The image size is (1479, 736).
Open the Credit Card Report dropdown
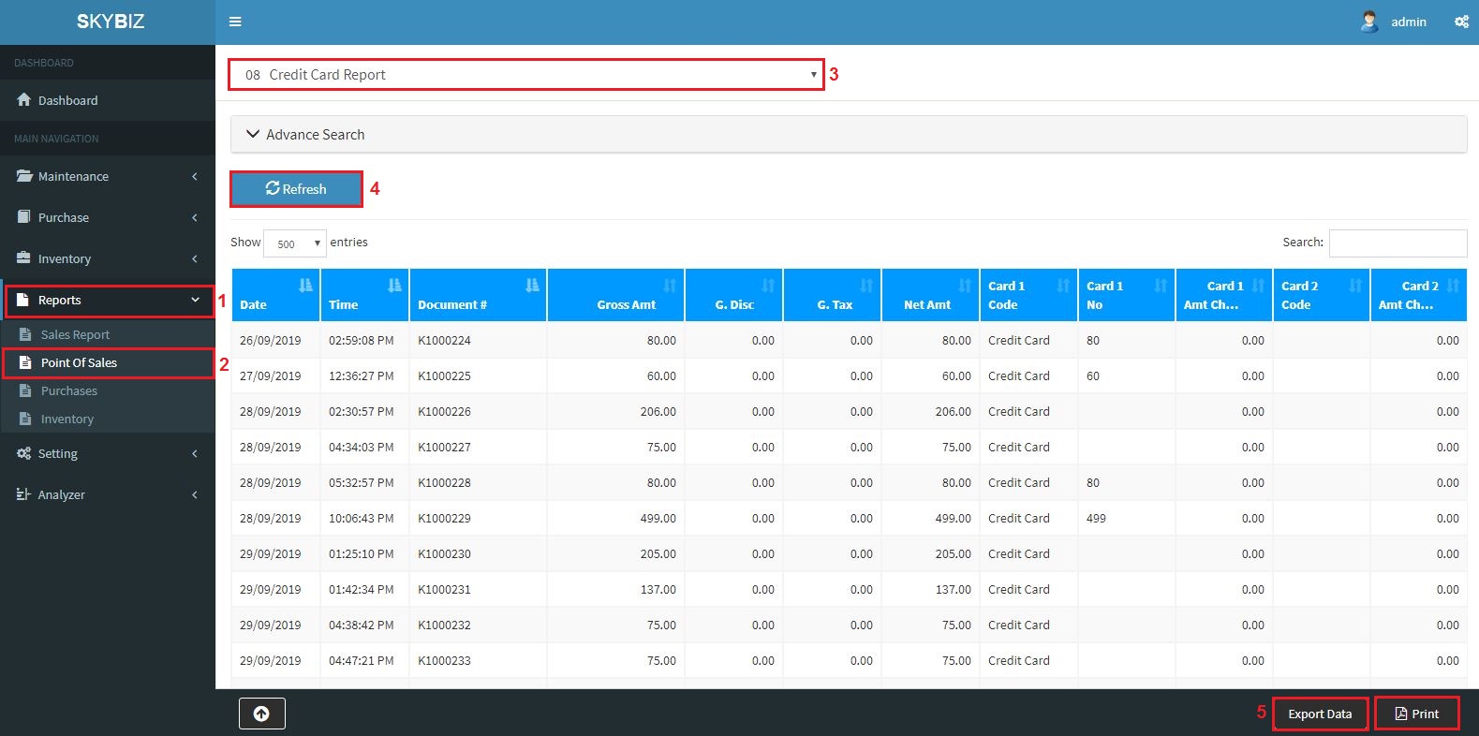[525, 75]
